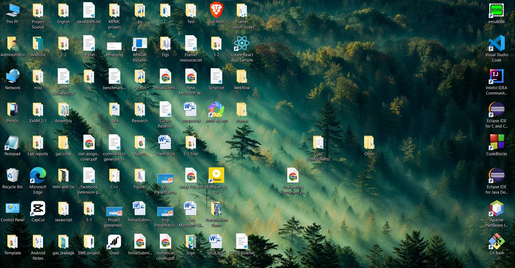Open sdvdsbdfb.txt file

89,13
